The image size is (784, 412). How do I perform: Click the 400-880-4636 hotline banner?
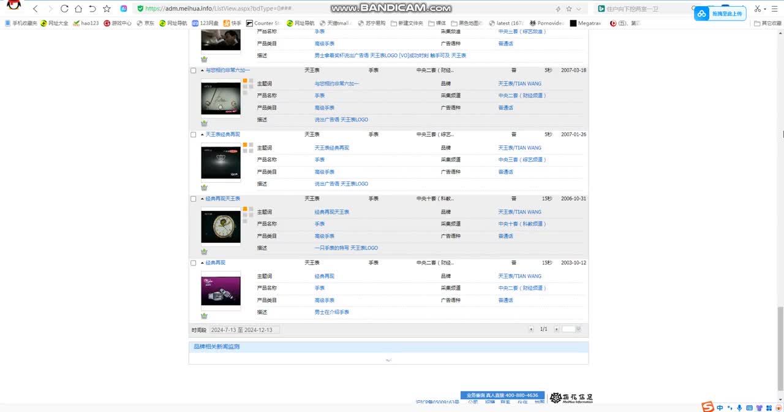tap(502, 395)
